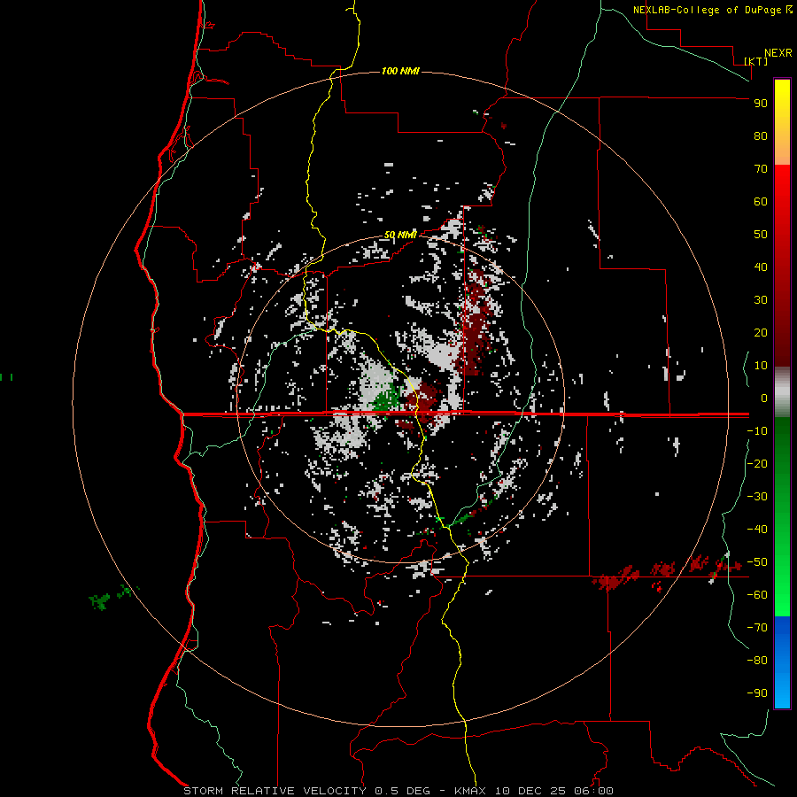Click the -50 value on velocity scale
Screen dimensions: 797x797
point(757,562)
